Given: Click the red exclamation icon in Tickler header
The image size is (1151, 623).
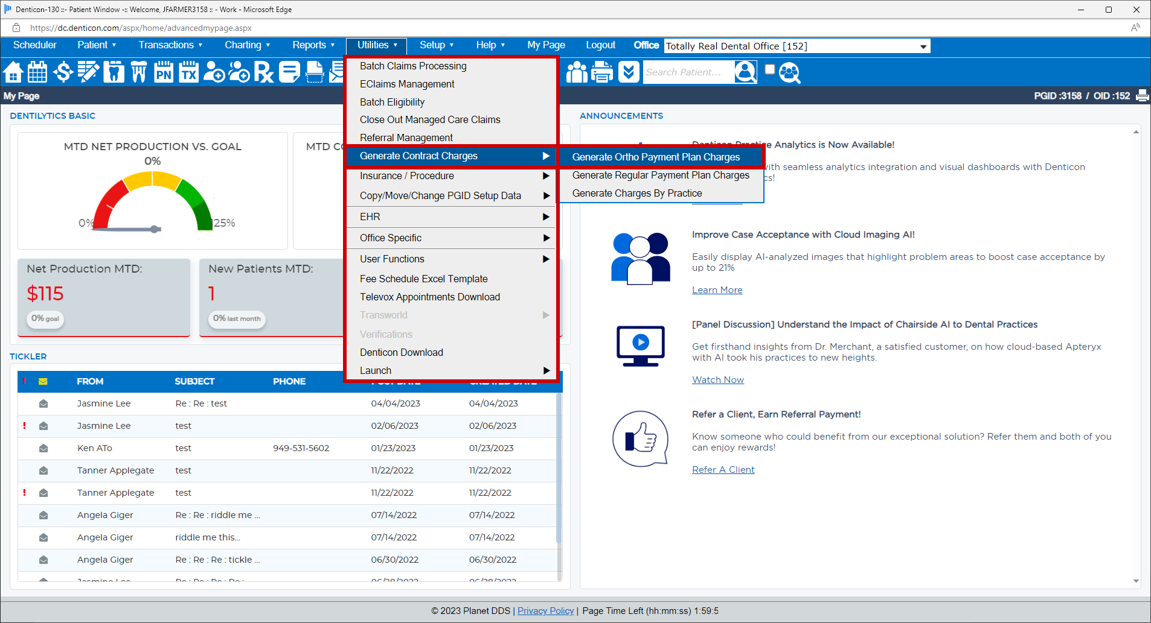Looking at the screenshot, I should (24, 381).
